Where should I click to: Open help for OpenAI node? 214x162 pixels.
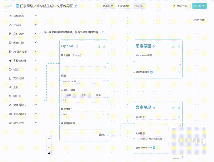(77, 46)
